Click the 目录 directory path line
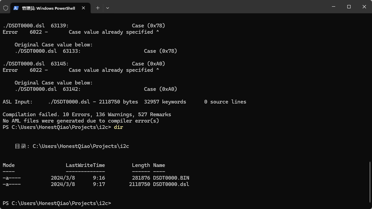This screenshot has height=209, width=372. coord(72,146)
